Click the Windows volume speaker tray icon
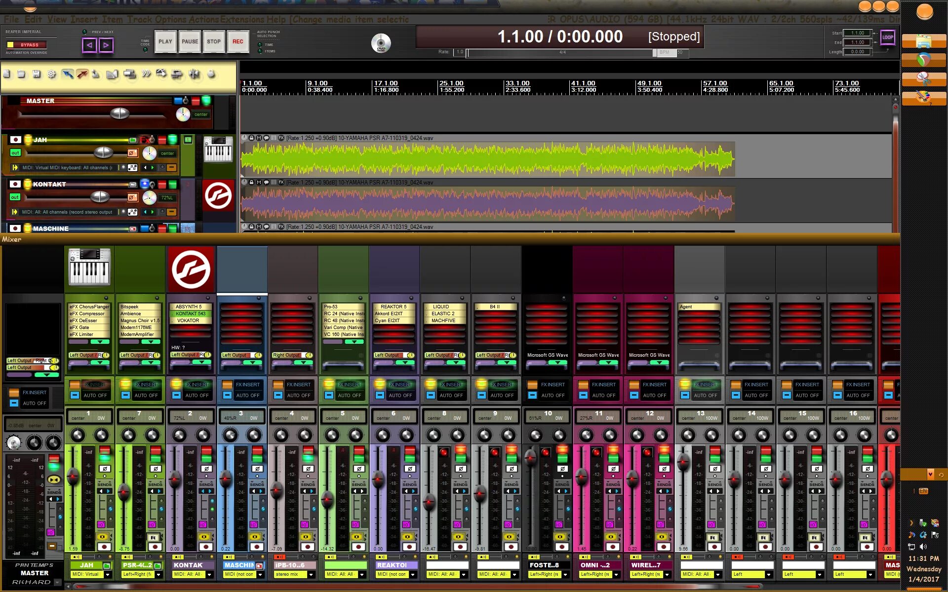This screenshot has width=948, height=592. [923, 547]
